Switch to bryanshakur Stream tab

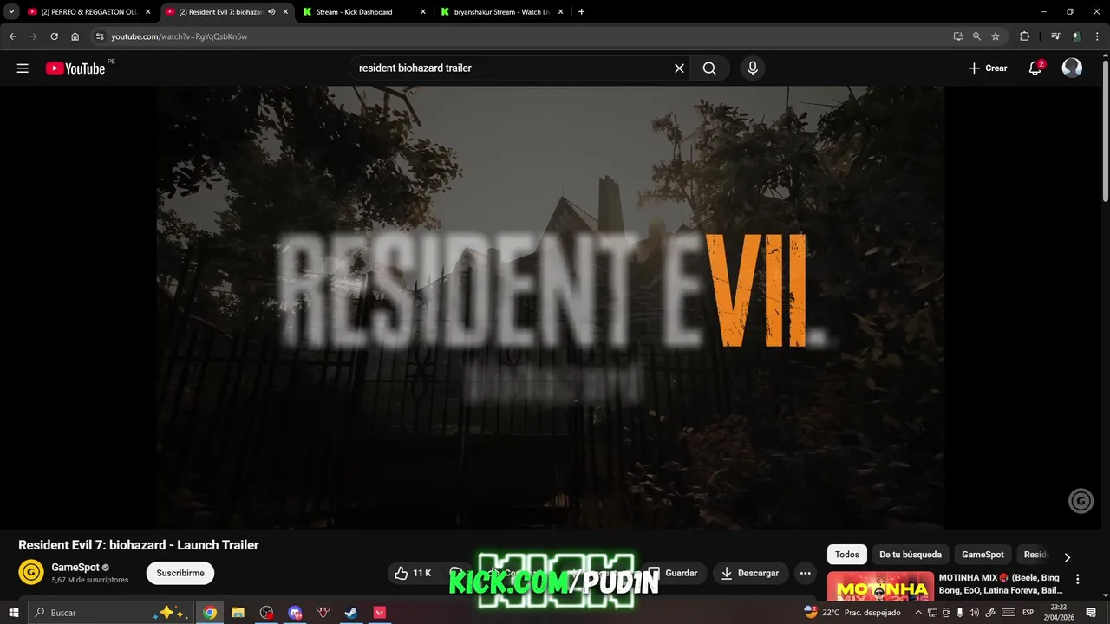502,12
